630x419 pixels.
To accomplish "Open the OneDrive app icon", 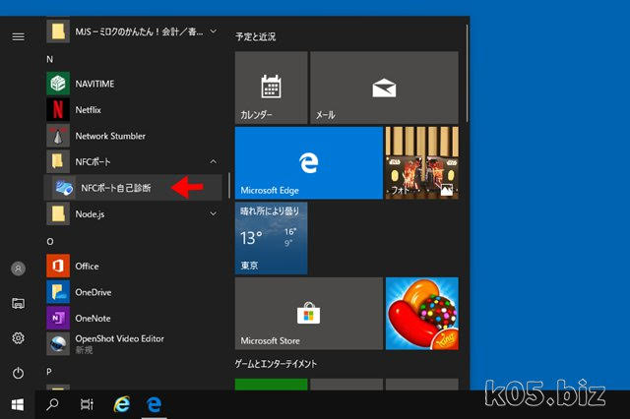I will 58,292.
